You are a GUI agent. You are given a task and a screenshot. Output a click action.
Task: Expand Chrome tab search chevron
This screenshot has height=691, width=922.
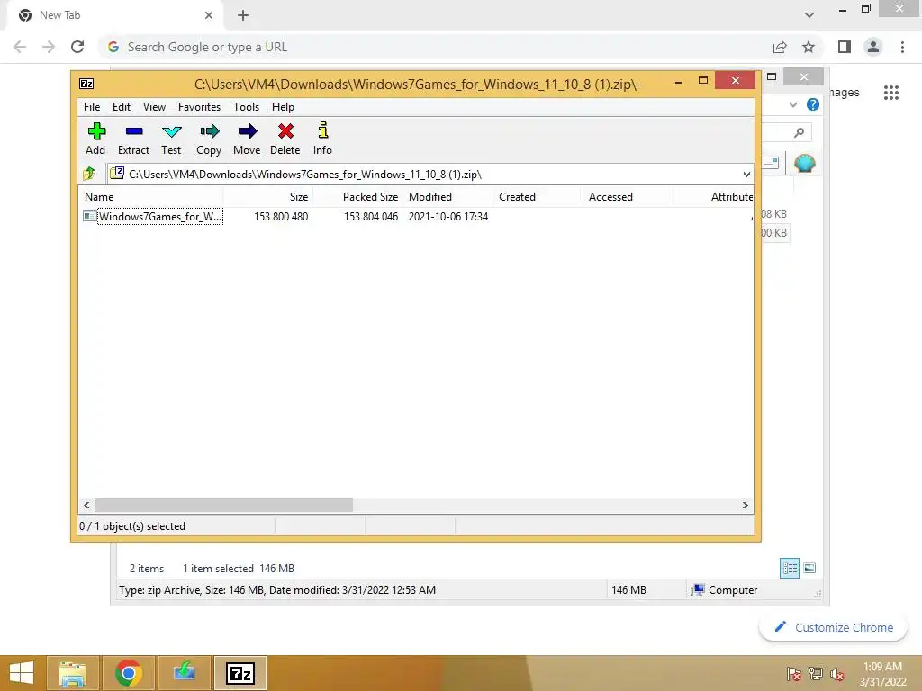click(809, 15)
